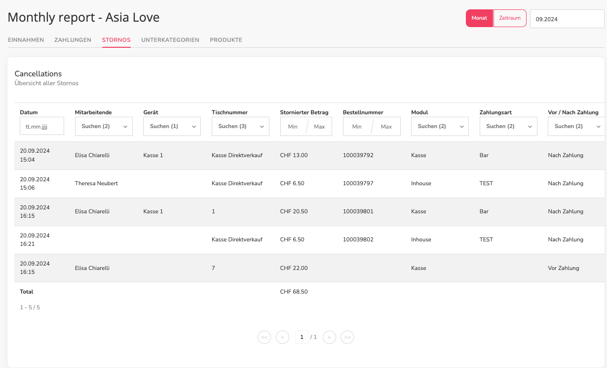Expand the Tischnummer filter dropdown
607x368 pixels.
240,126
